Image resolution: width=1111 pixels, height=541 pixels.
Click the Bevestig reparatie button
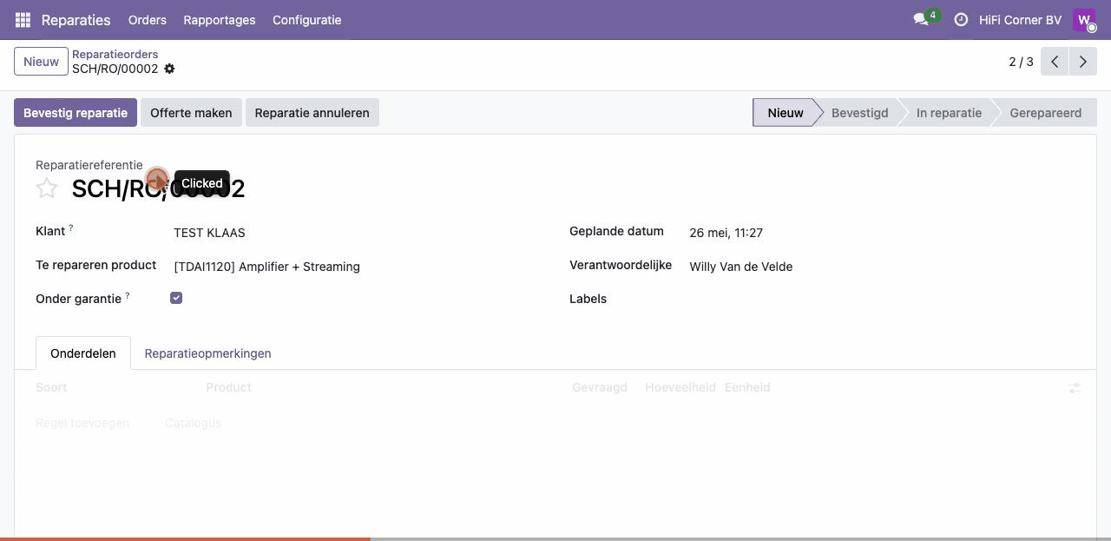click(76, 113)
